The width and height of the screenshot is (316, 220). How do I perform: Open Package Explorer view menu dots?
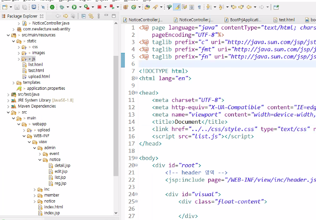(x=99, y=16)
